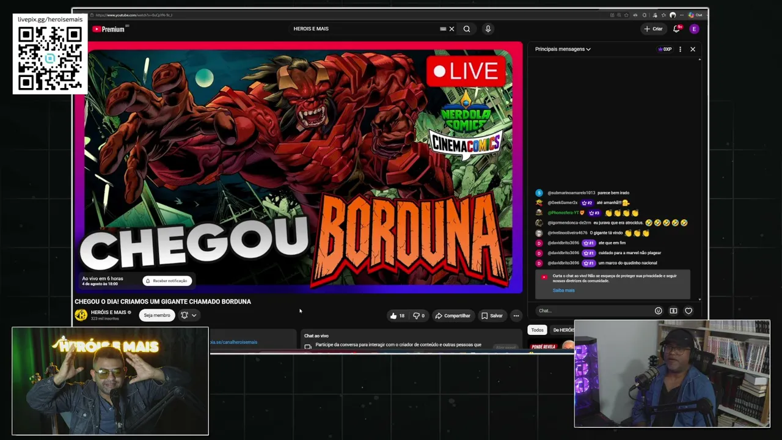
Task: Expand notification preferences chevron beside bell
Action: click(194, 315)
